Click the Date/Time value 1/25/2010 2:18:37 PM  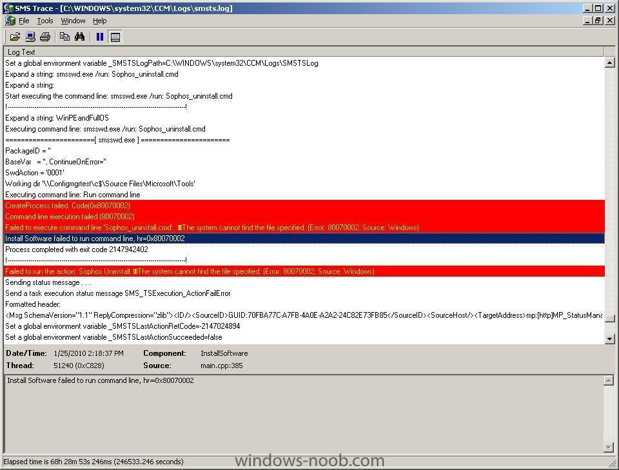tap(88, 353)
